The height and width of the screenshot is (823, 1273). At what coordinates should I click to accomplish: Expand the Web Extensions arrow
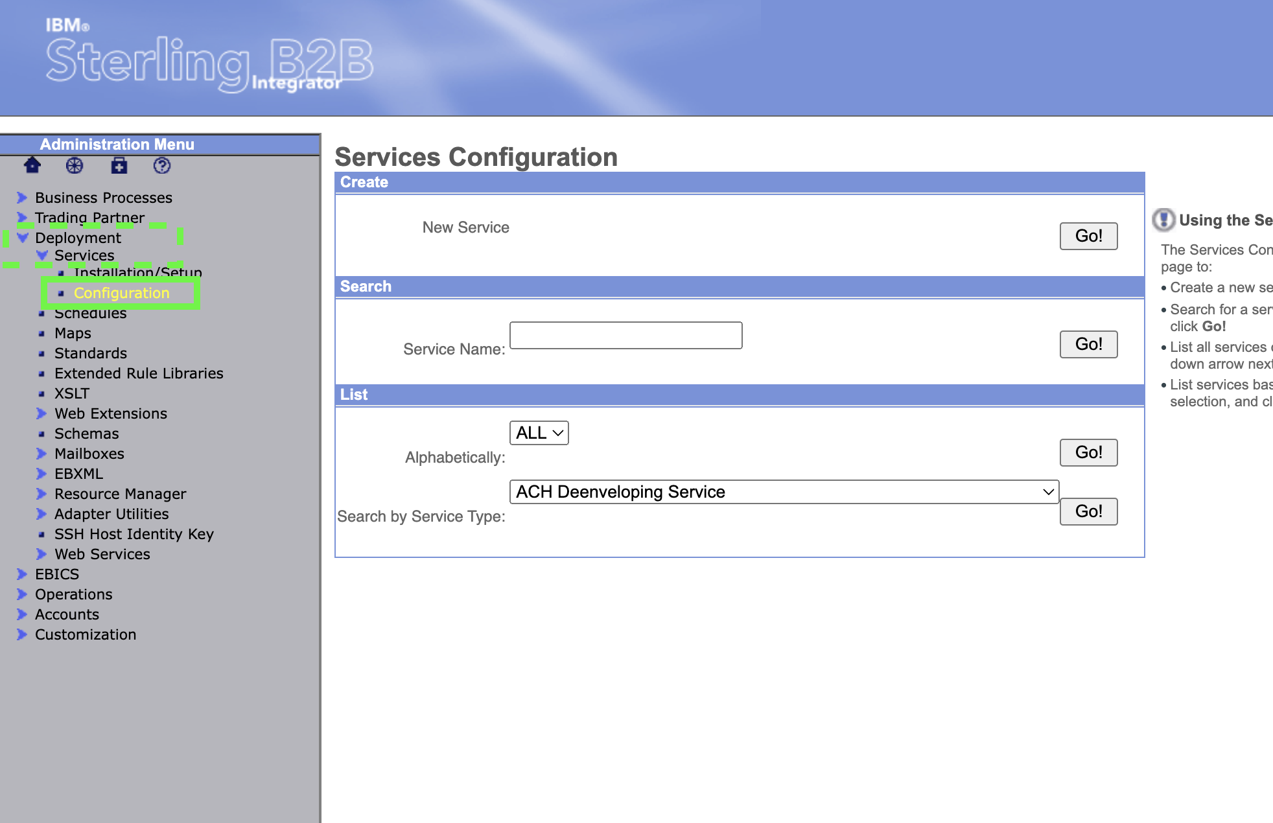point(42,413)
